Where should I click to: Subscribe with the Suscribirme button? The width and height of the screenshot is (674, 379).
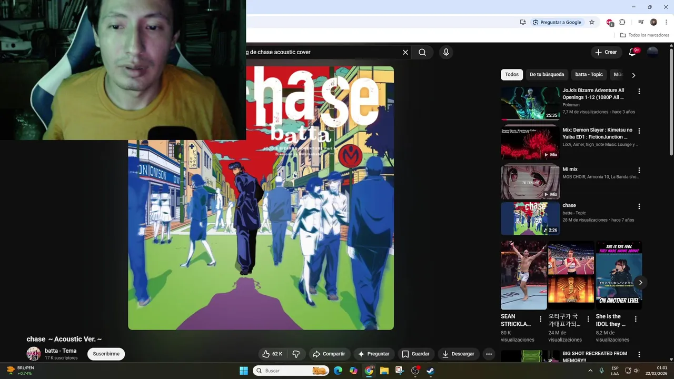click(106, 354)
